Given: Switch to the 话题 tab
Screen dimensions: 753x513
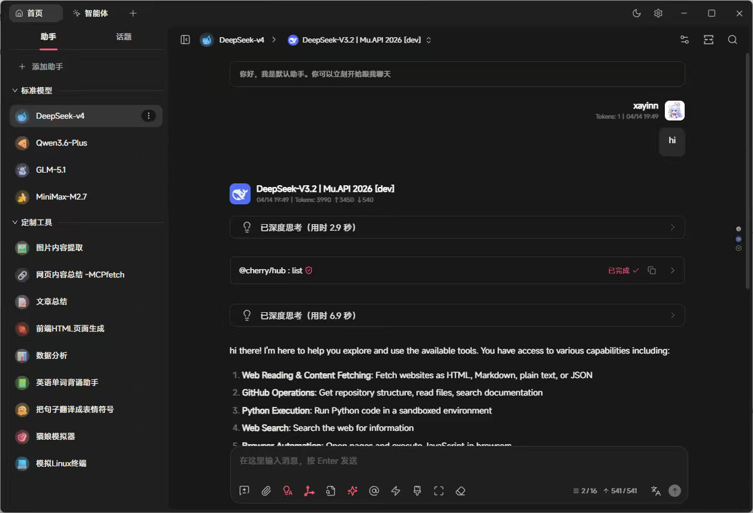Looking at the screenshot, I should tap(124, 37).
